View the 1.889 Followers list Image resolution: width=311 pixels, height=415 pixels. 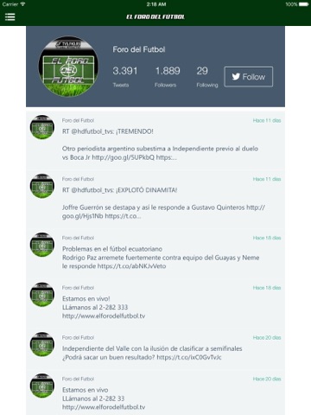(x=168, y=76)
